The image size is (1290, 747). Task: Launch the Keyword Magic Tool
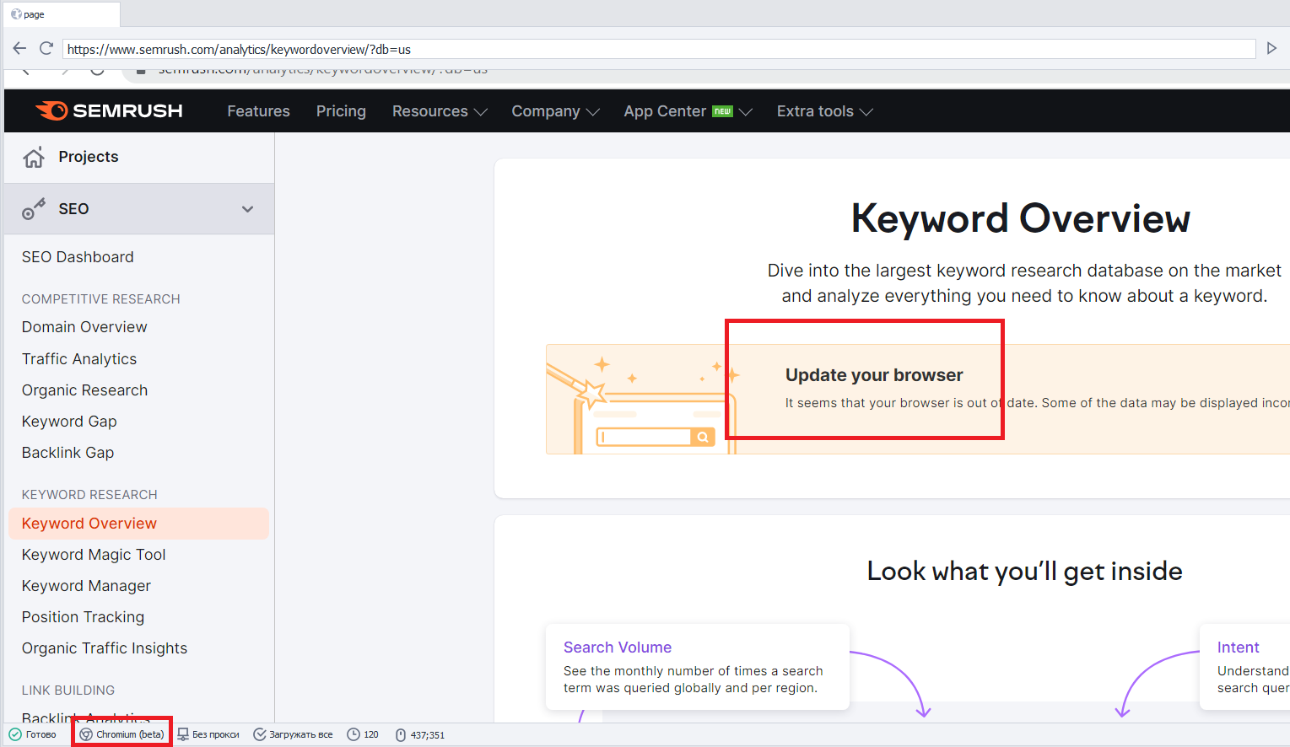tap(94, 555)
